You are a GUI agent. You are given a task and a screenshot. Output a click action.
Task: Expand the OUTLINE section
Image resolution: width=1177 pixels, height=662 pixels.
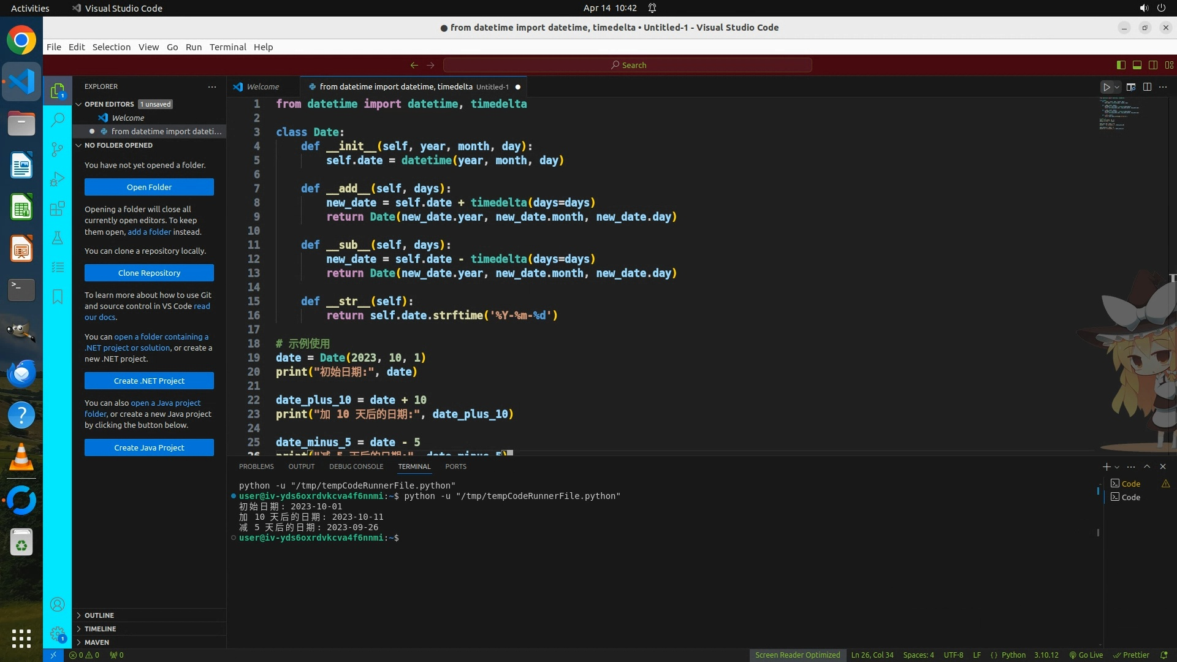tap(99, 615)
